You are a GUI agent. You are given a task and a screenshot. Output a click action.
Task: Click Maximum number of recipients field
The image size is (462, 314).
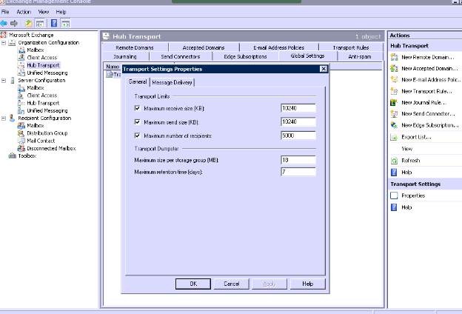(298, 136)
